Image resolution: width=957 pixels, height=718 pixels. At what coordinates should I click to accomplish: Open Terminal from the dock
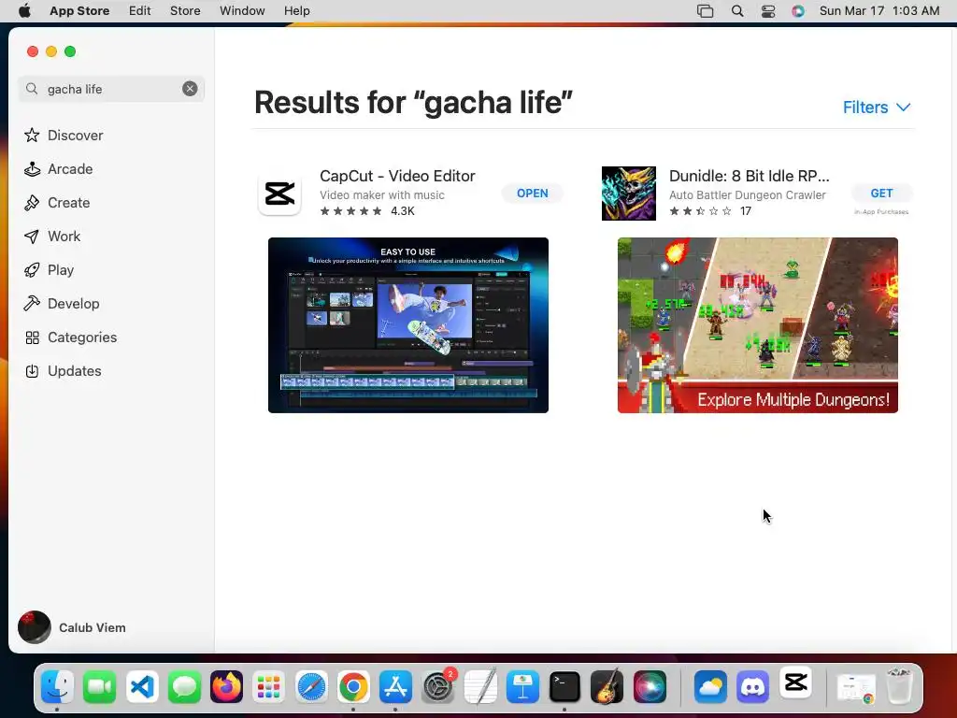point(564,687)
